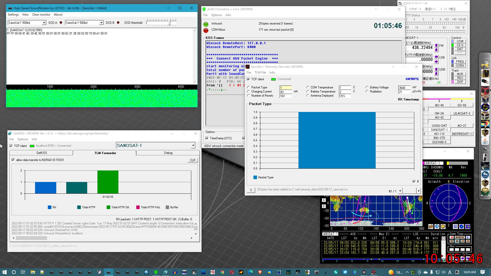This screenshot has width=491, height=276.
Task: Toggle the B checkbox under the chart
Action: point(414,181)
